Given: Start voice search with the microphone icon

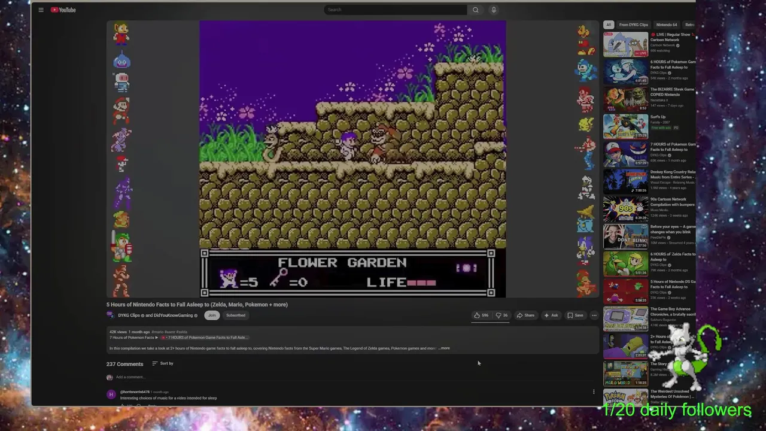Looking at the screenshot, I should click(494, 10).
